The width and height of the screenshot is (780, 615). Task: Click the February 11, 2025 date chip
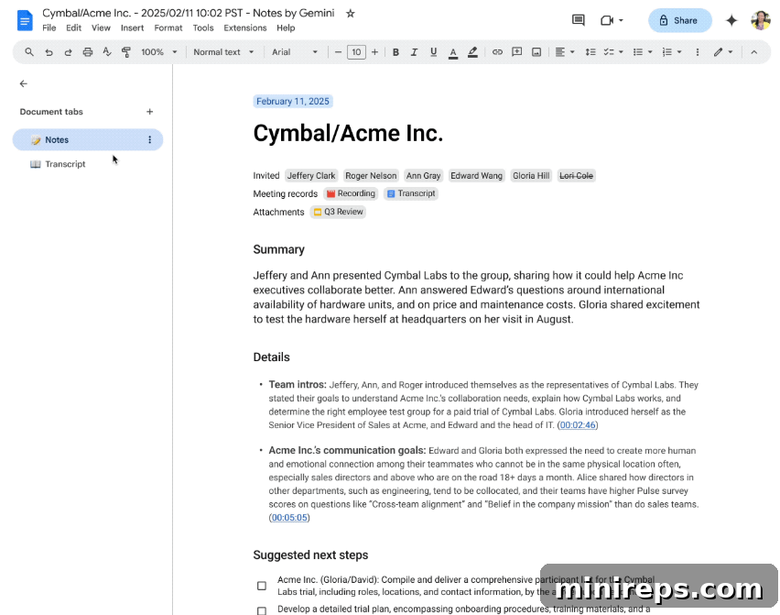pyautogui.click(x=293, y=102)
